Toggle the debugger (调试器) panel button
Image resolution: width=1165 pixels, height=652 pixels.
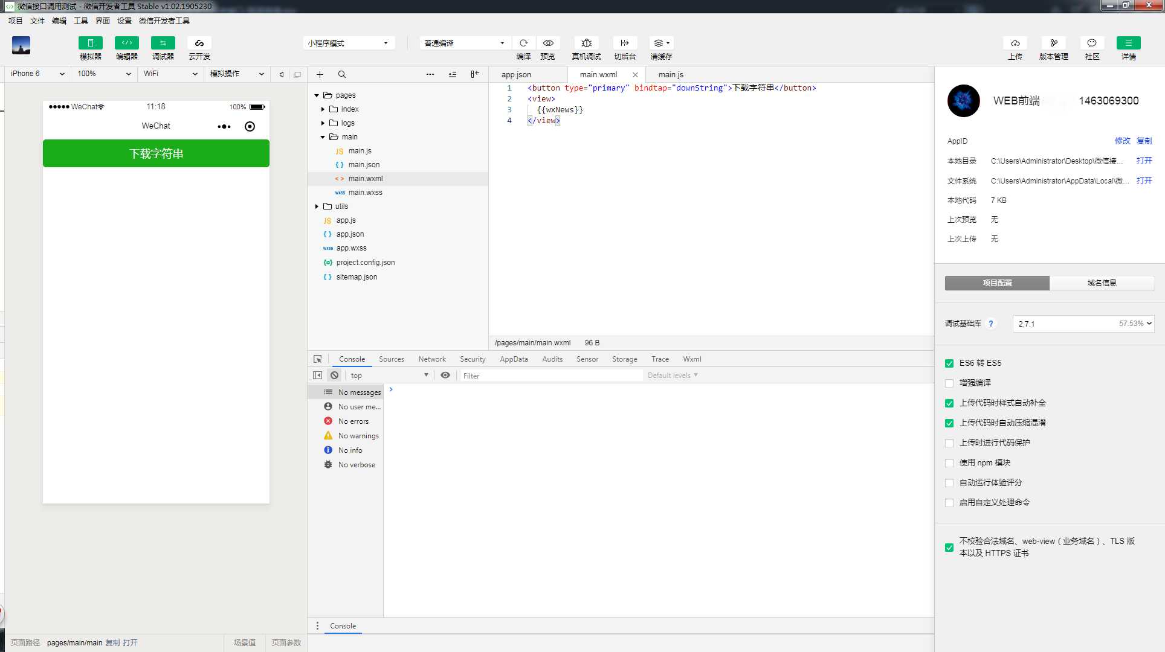[x=163, y=43]
